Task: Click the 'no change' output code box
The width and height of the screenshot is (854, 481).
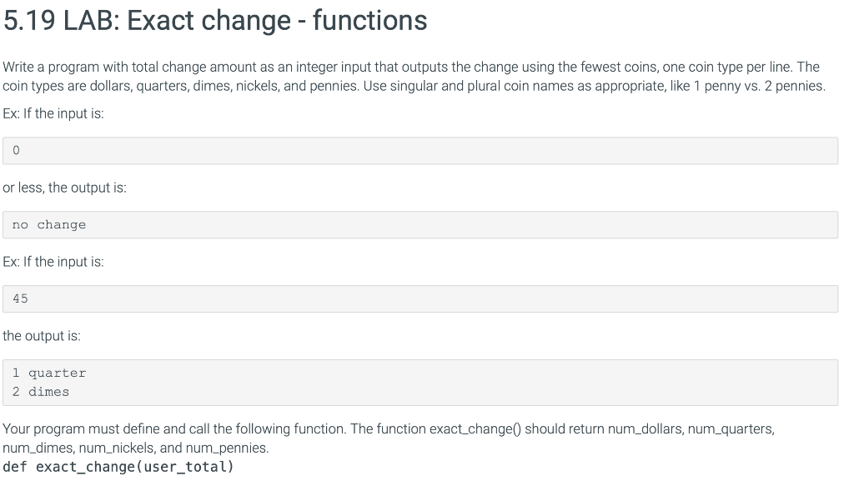Action: [x=420, y=225]
